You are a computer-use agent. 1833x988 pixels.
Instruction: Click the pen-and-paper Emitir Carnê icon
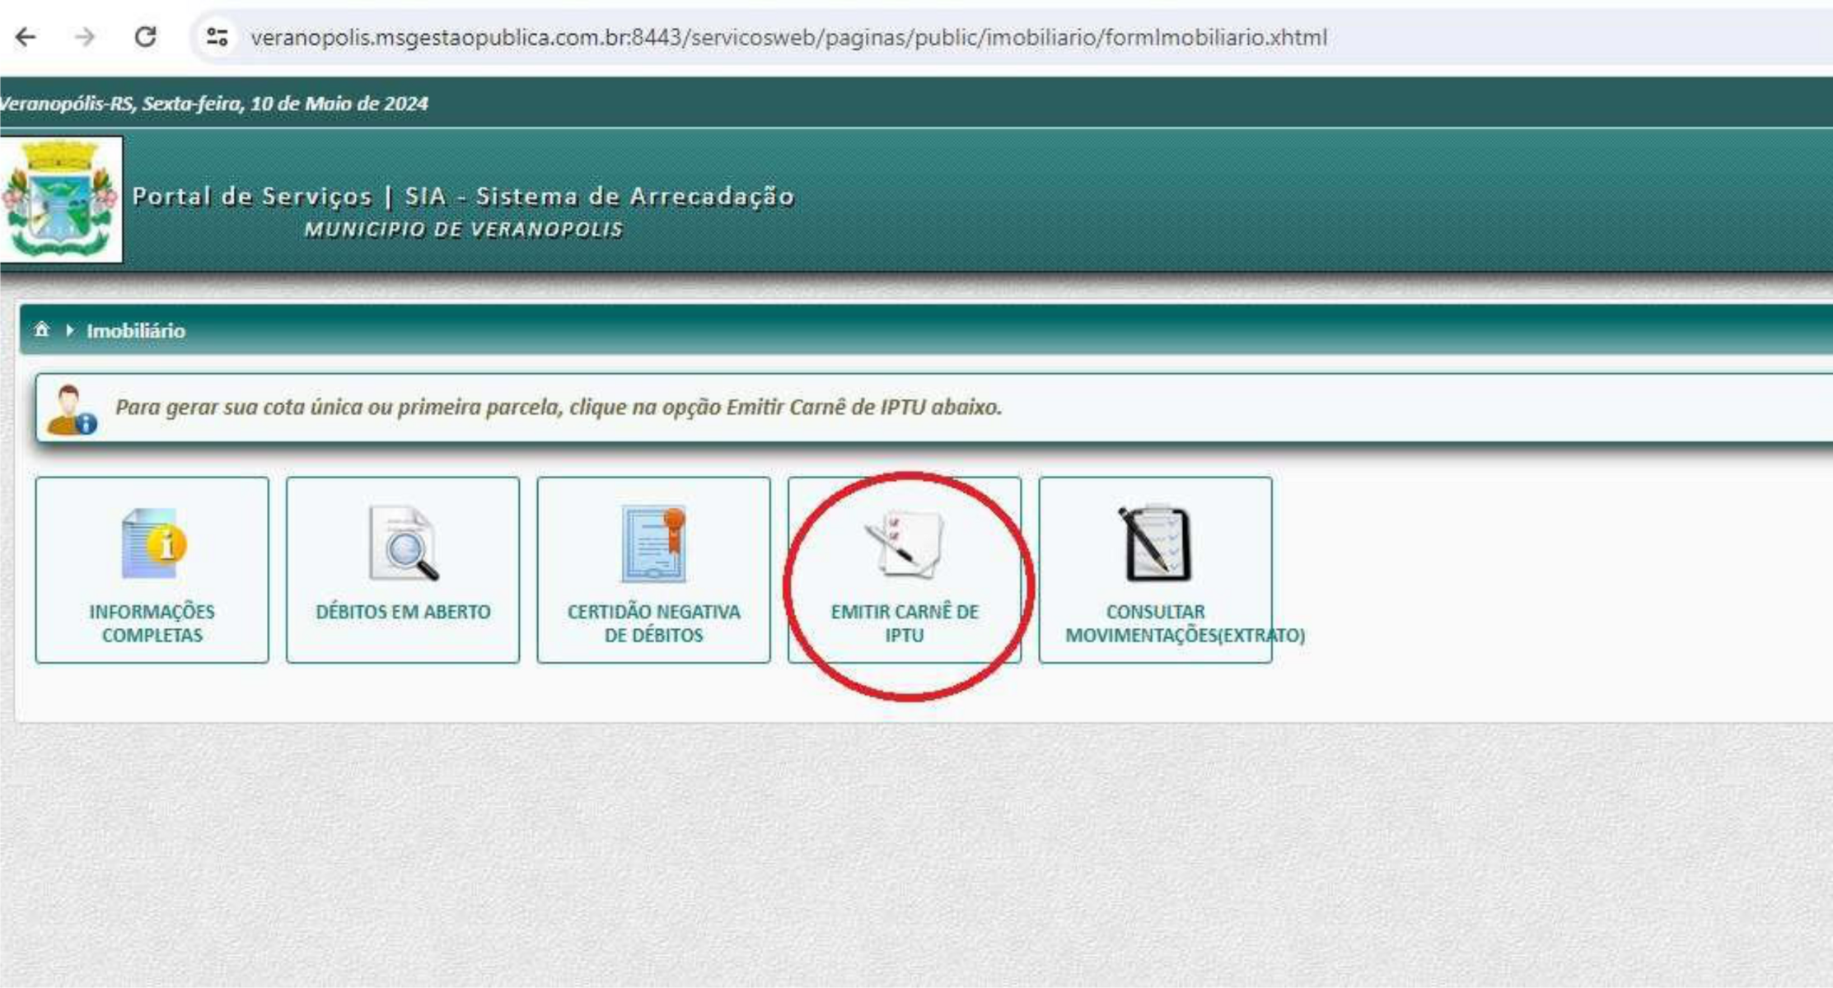(x=904, y=544)
